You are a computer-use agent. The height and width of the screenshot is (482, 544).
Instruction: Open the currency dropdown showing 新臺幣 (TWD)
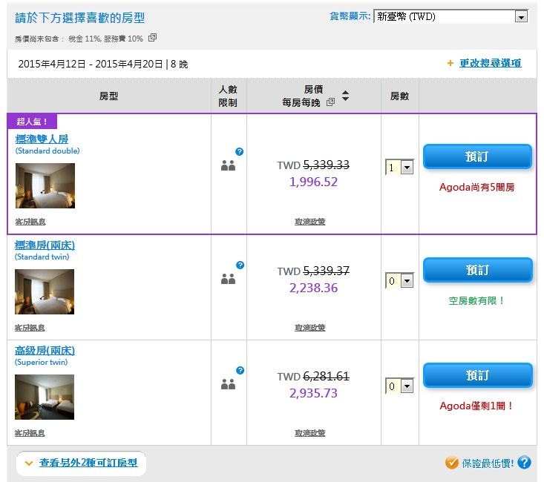(450, 16)
